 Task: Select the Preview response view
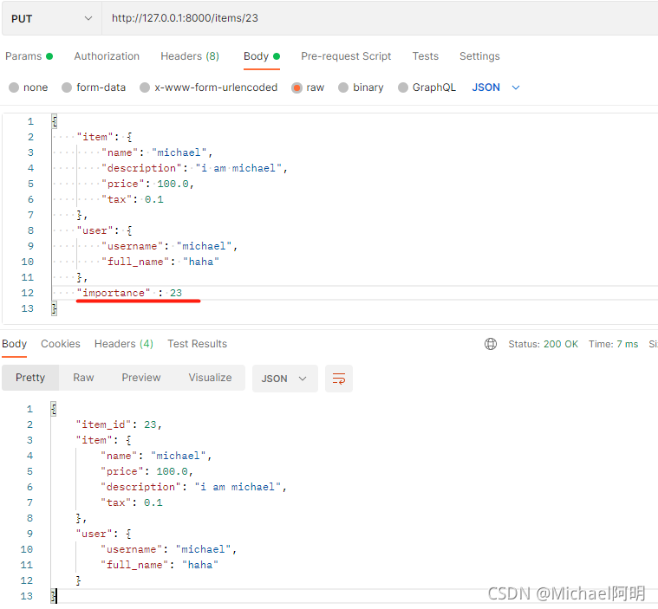(x=141, y=378)
